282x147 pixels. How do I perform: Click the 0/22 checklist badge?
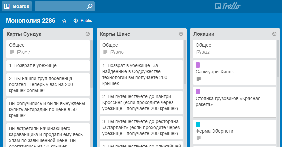[203, 52]
